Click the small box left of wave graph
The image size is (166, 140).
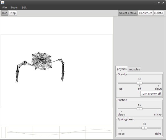pos(4,132)
